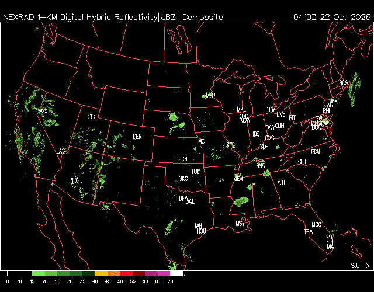This screenshot has height=292, width=374.
Task: Select the medium green 25 dBZ swatch
Action: (x=64, y=273)
